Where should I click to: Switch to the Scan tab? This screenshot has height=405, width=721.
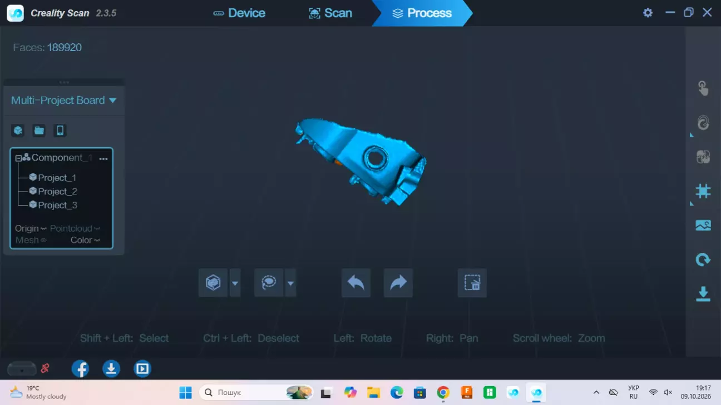pos(330,13)
